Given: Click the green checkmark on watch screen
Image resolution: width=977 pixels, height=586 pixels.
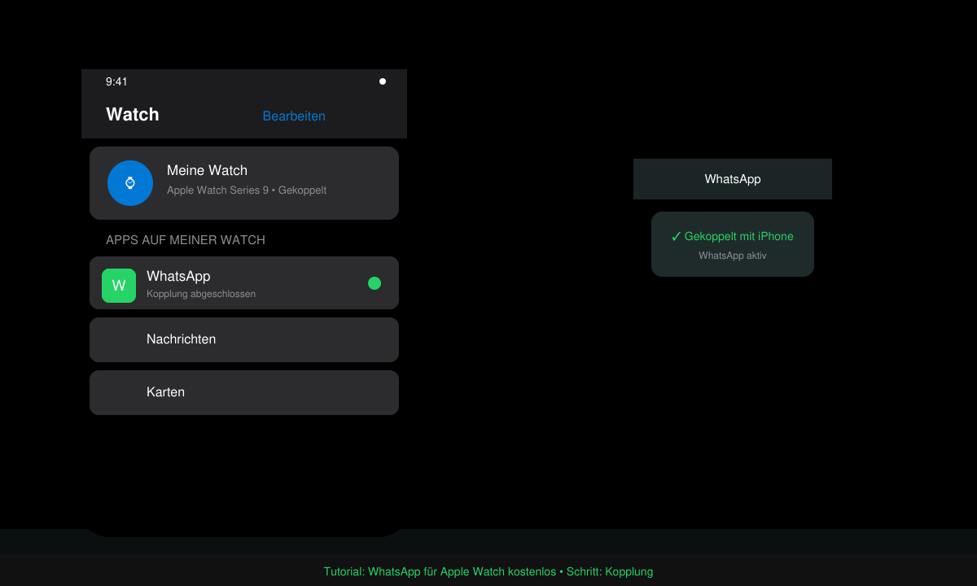Looking at the screenshot, I should pos(676,236).
